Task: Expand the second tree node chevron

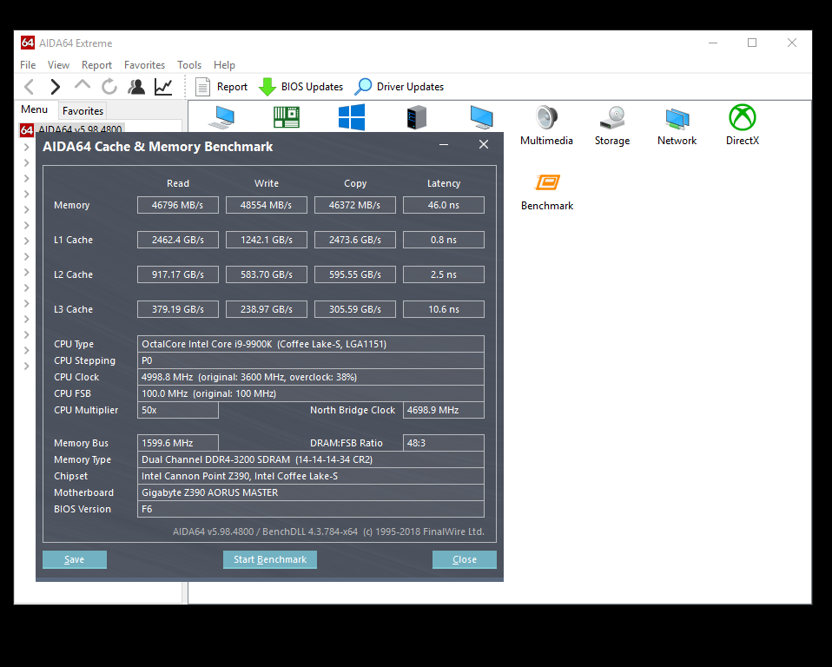Action: click(27, 163)
